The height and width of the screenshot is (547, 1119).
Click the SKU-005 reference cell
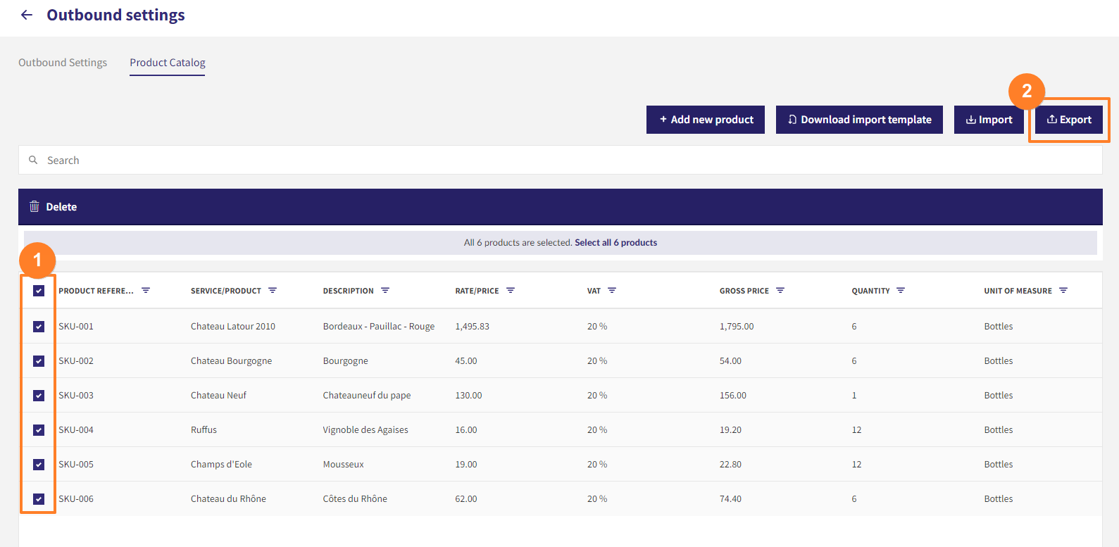click(76, 464)
